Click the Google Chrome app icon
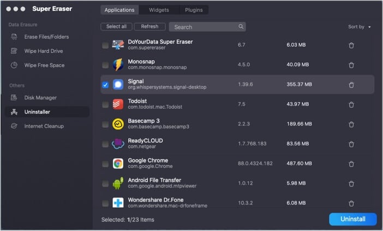The image size is (383, 231). click(x=118, y=164)
